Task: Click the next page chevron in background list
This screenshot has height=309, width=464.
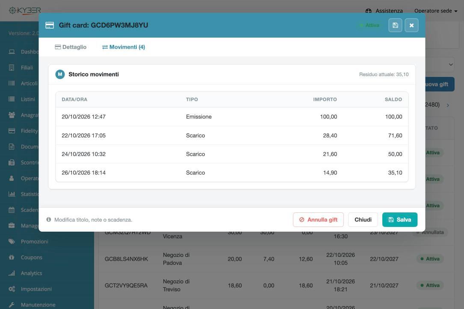Action: pyautogui.click(x=448, y=105)
